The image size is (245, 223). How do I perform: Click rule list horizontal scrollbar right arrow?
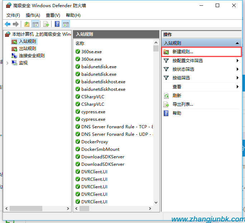pyautogui.click(x=150, y=208)
